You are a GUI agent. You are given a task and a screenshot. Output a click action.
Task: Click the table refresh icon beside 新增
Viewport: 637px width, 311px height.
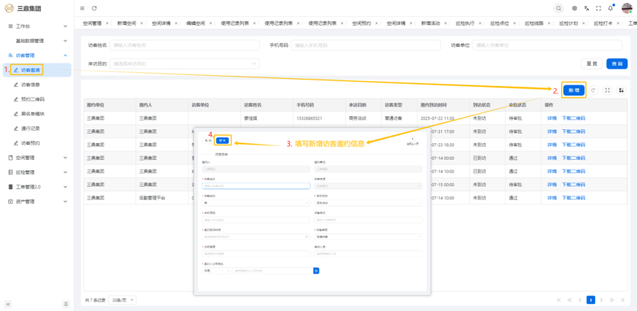[594, 90]
